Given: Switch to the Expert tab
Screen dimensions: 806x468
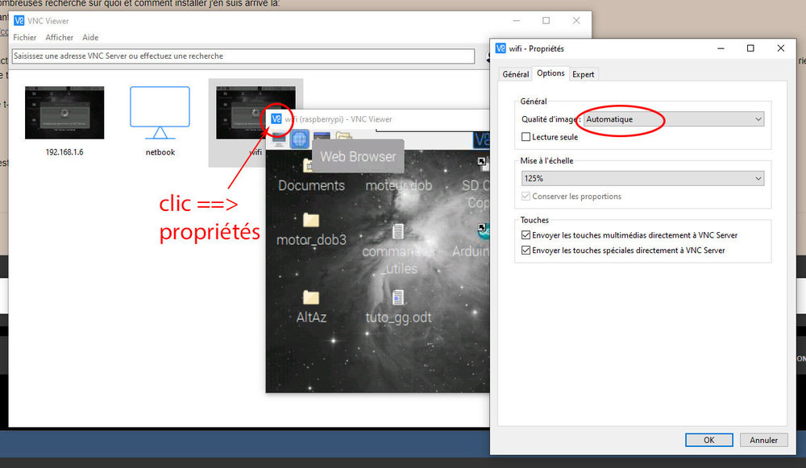Looking at the screenshot, I should pos(583,74).
